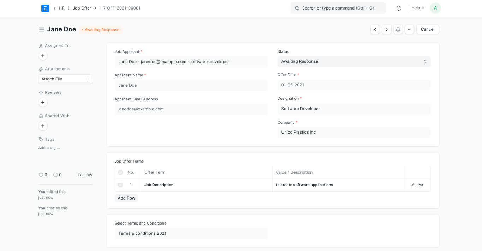Screen dimensions: 482x251
Task: Navigate to the previous Job Offer record
Action: click(375, 29)
